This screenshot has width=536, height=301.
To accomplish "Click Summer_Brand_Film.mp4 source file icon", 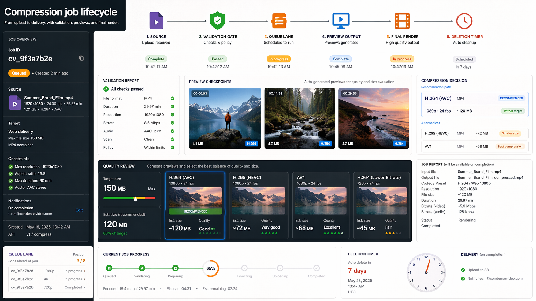I will tap(15, 103).
